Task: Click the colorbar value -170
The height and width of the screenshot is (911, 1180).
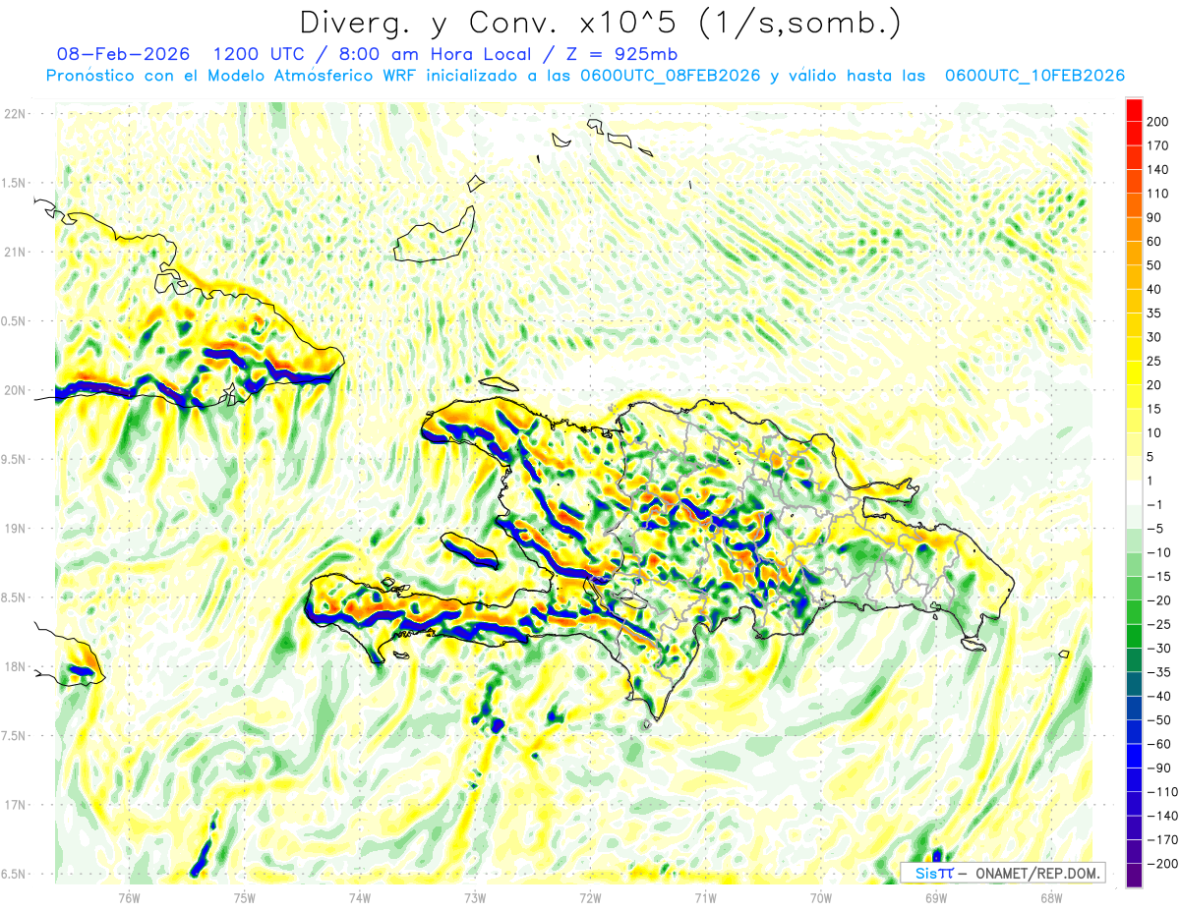Action: tap(1162, 840)
